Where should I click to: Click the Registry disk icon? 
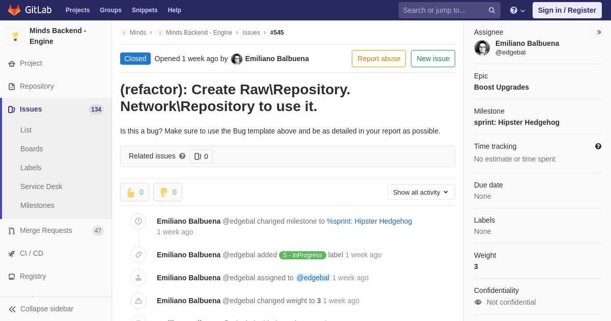click(x=12, y=277)
